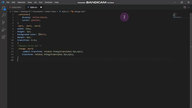
Task: Click the Users breadcrumb segment
Action: click(x=16, y=11)
